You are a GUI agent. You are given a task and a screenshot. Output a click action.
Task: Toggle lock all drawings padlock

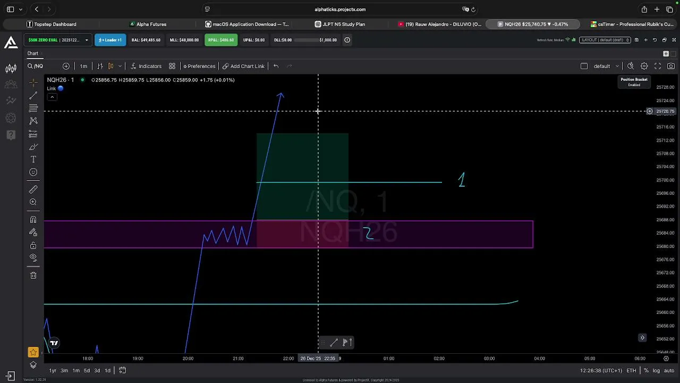(x=33, y=245)
